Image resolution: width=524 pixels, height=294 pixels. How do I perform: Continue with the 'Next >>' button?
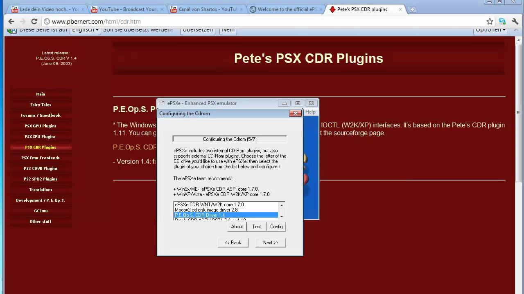pyautogui.click(x=271, y=243)
